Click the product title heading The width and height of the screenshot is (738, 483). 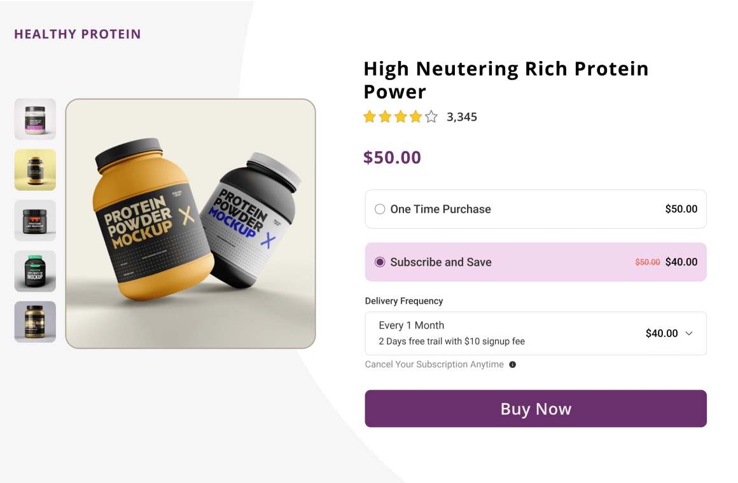tap(506, 79)
